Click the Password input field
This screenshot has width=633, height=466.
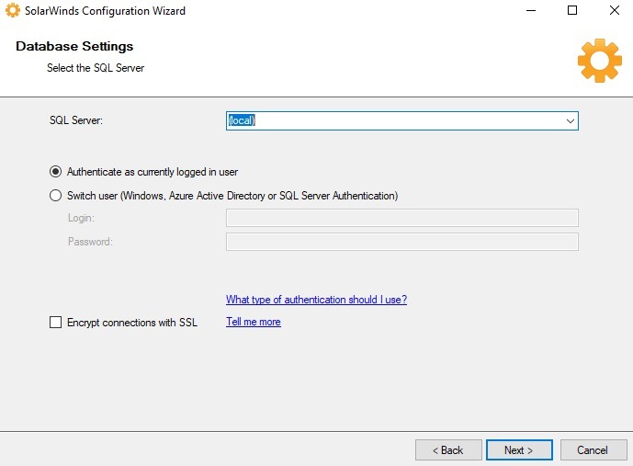click(x=401, y=242)
